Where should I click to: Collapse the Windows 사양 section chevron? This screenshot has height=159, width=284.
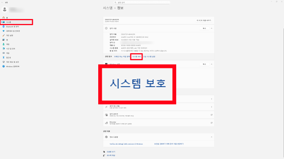[211, 64]
